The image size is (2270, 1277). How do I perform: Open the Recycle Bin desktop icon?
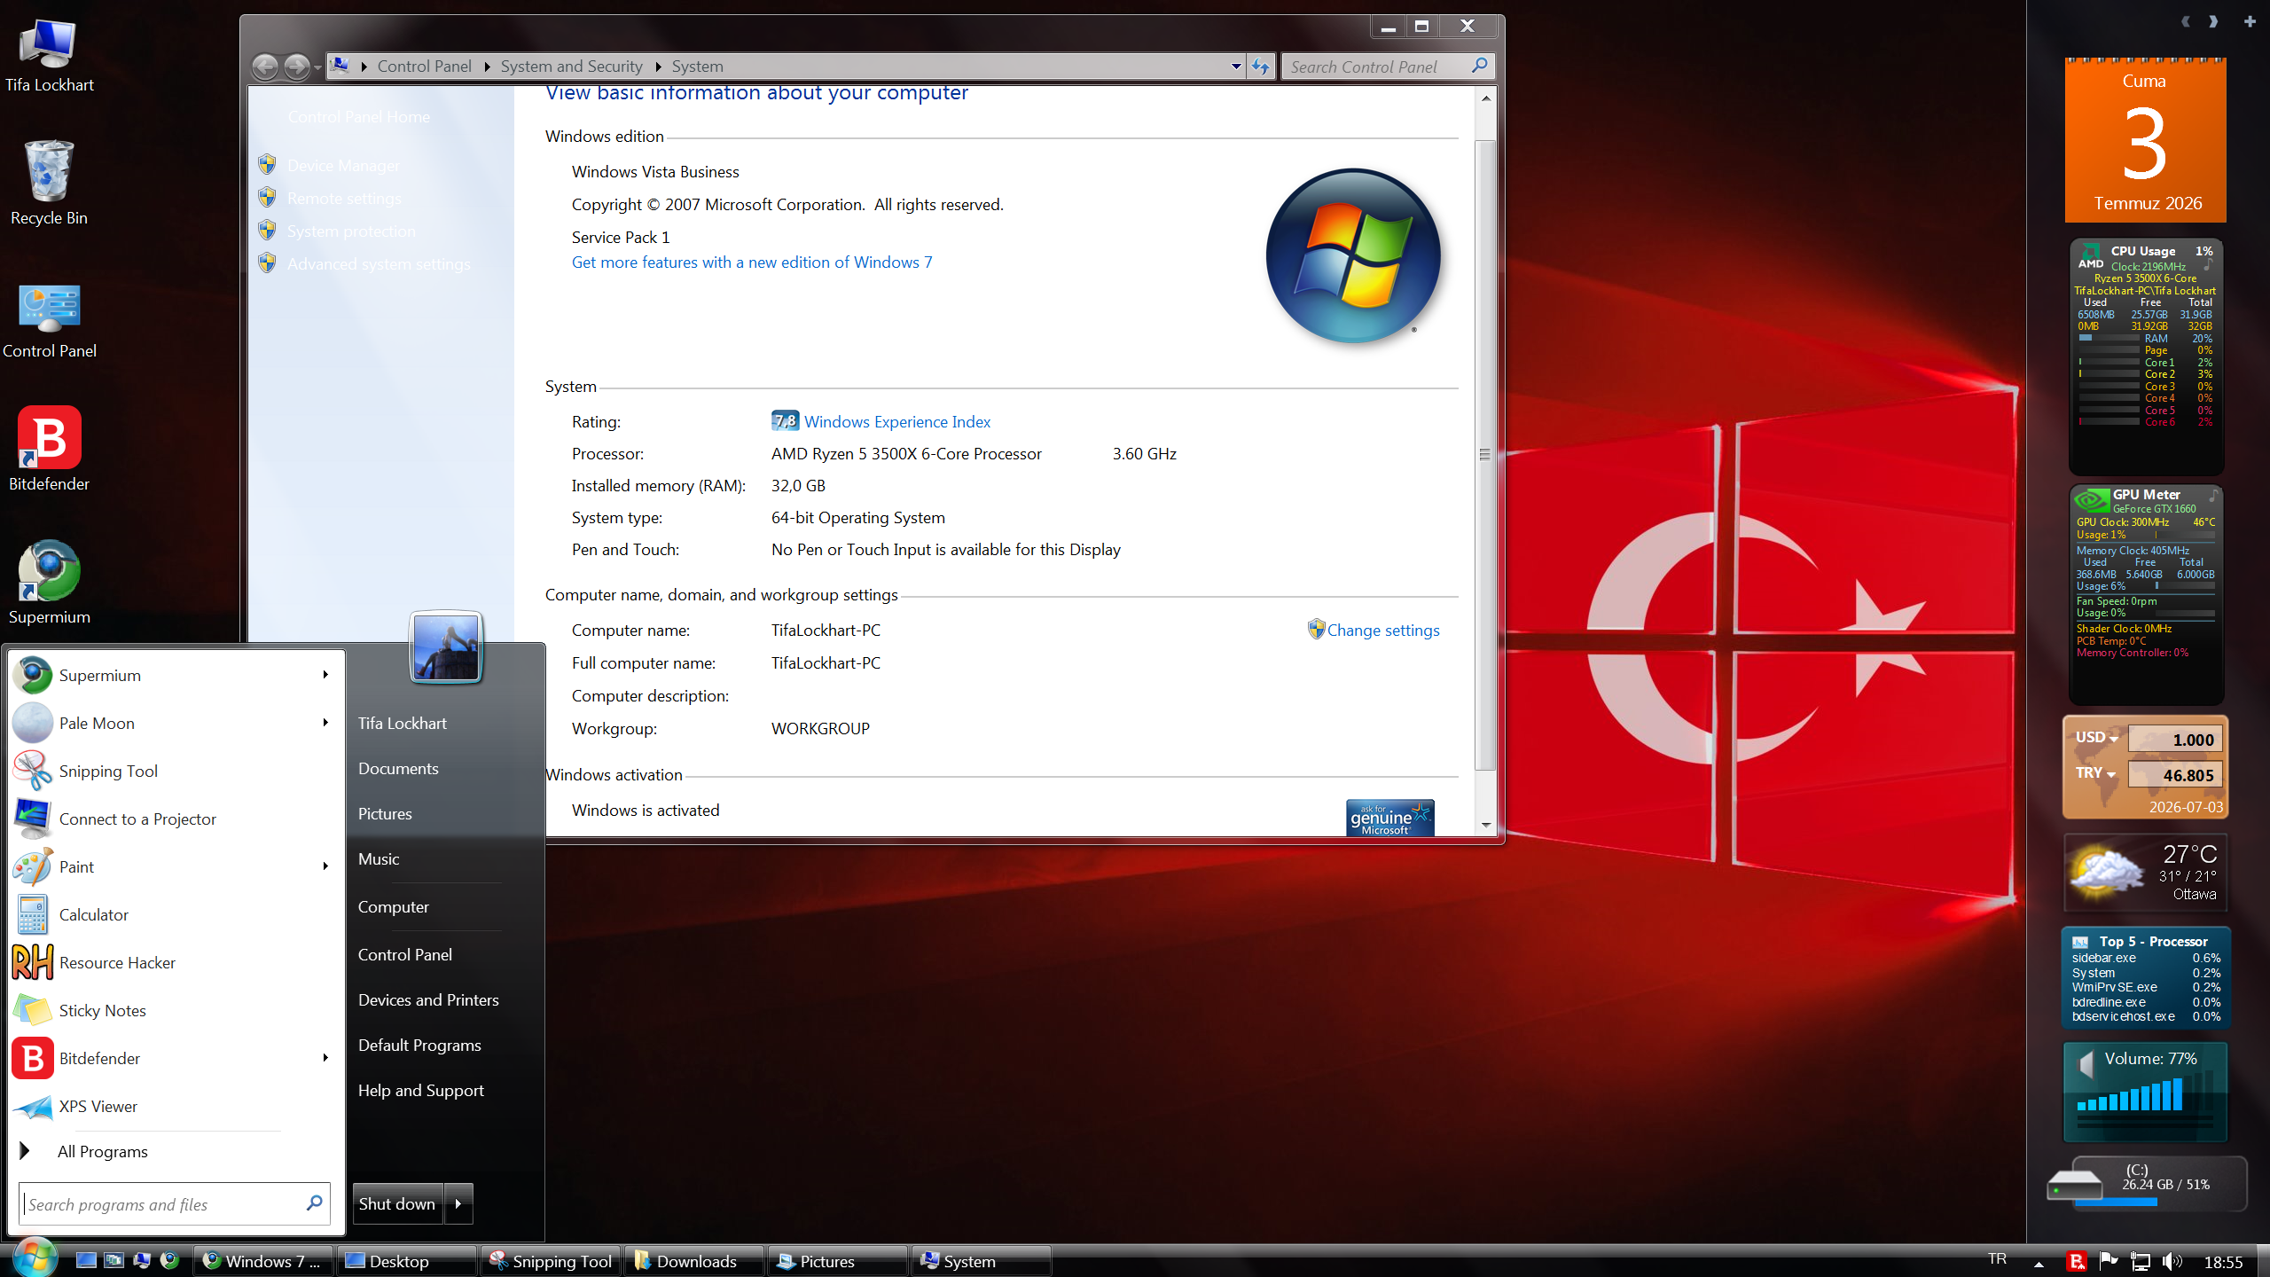(x=50, y=184)
